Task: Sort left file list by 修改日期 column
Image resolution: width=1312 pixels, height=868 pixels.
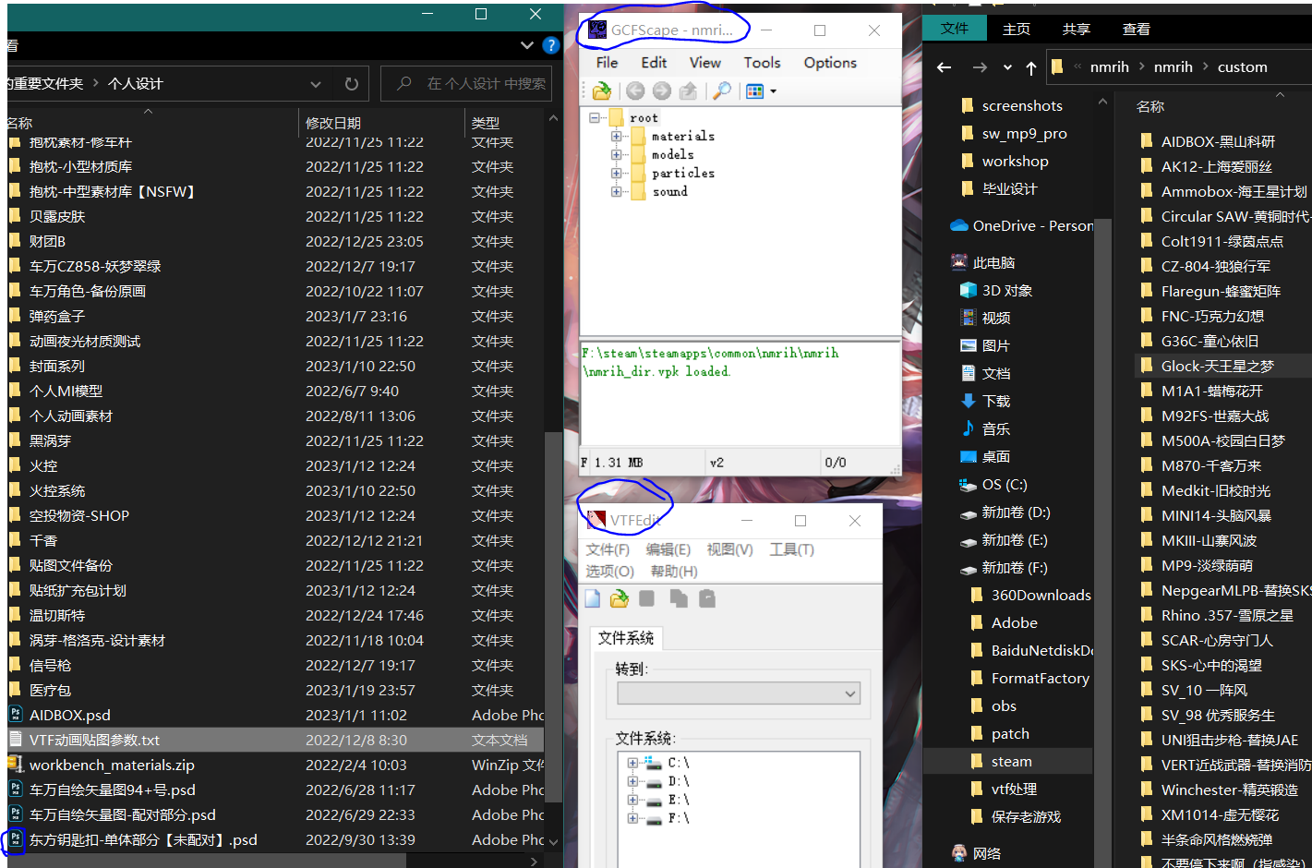Action: coord(333,123)
